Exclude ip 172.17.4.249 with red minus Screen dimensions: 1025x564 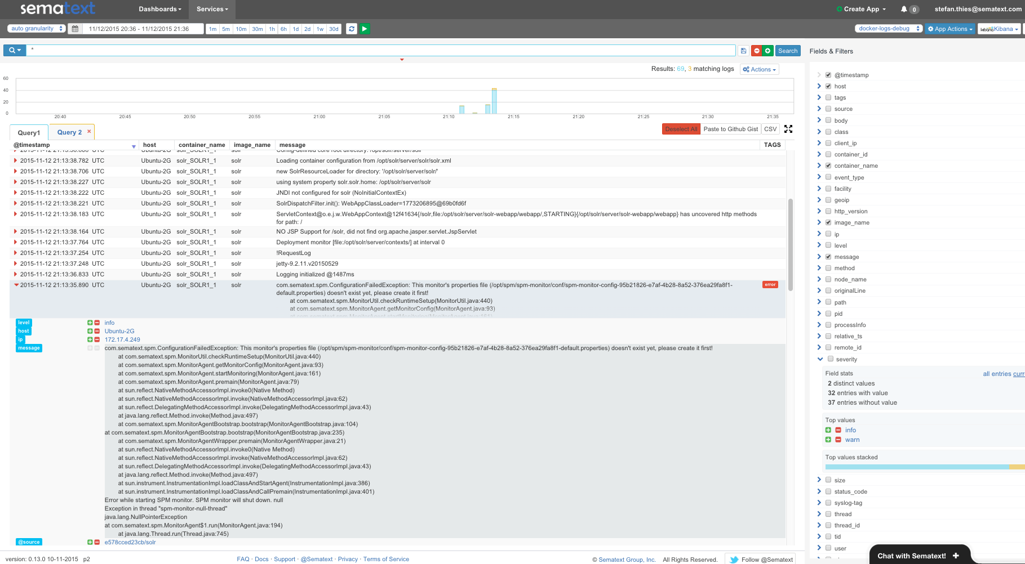[x=97, y=339]
